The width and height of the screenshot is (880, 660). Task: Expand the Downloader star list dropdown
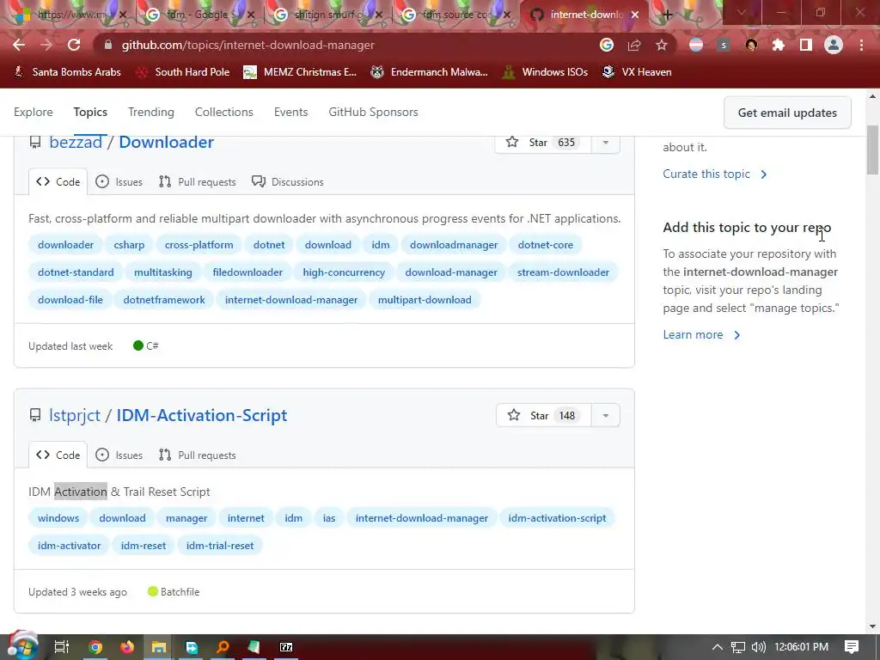coord(606,142)
